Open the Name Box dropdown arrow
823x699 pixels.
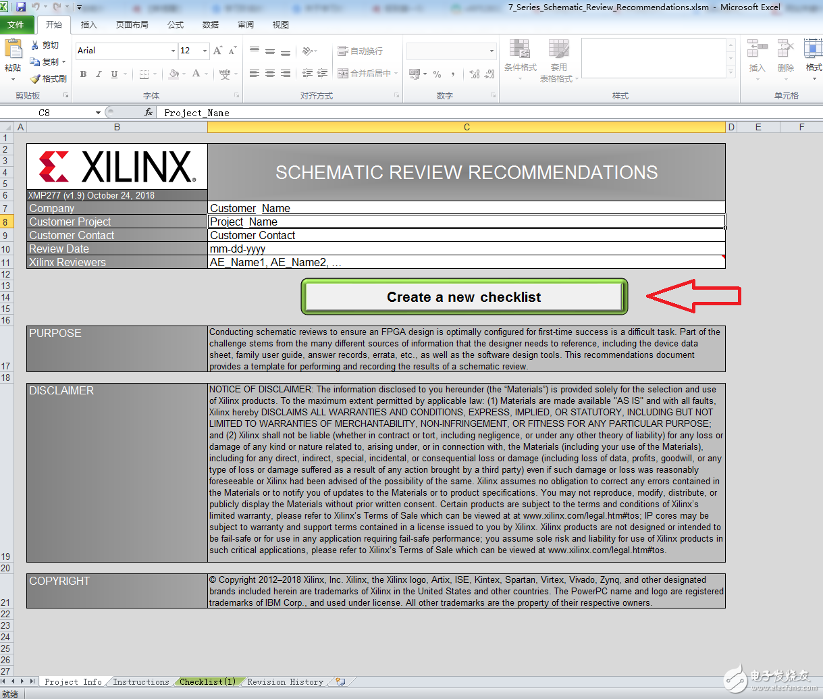[98, 113]
